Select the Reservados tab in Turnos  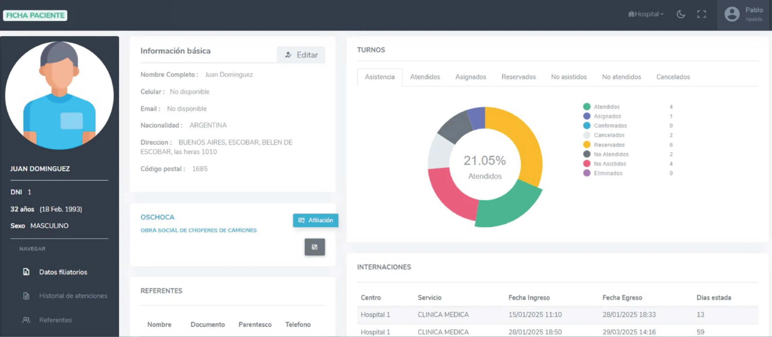pos(518,77)
